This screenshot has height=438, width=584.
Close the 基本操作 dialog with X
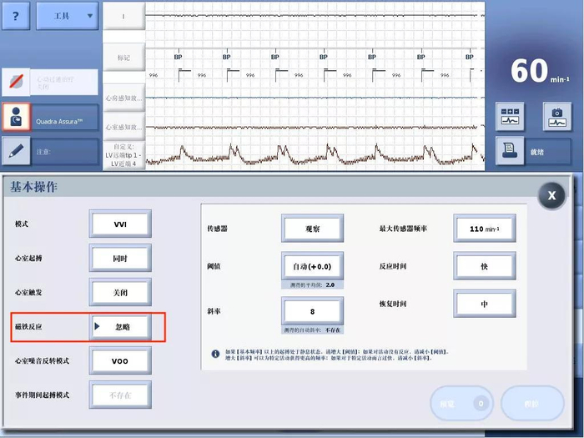[x=551, y=195]
